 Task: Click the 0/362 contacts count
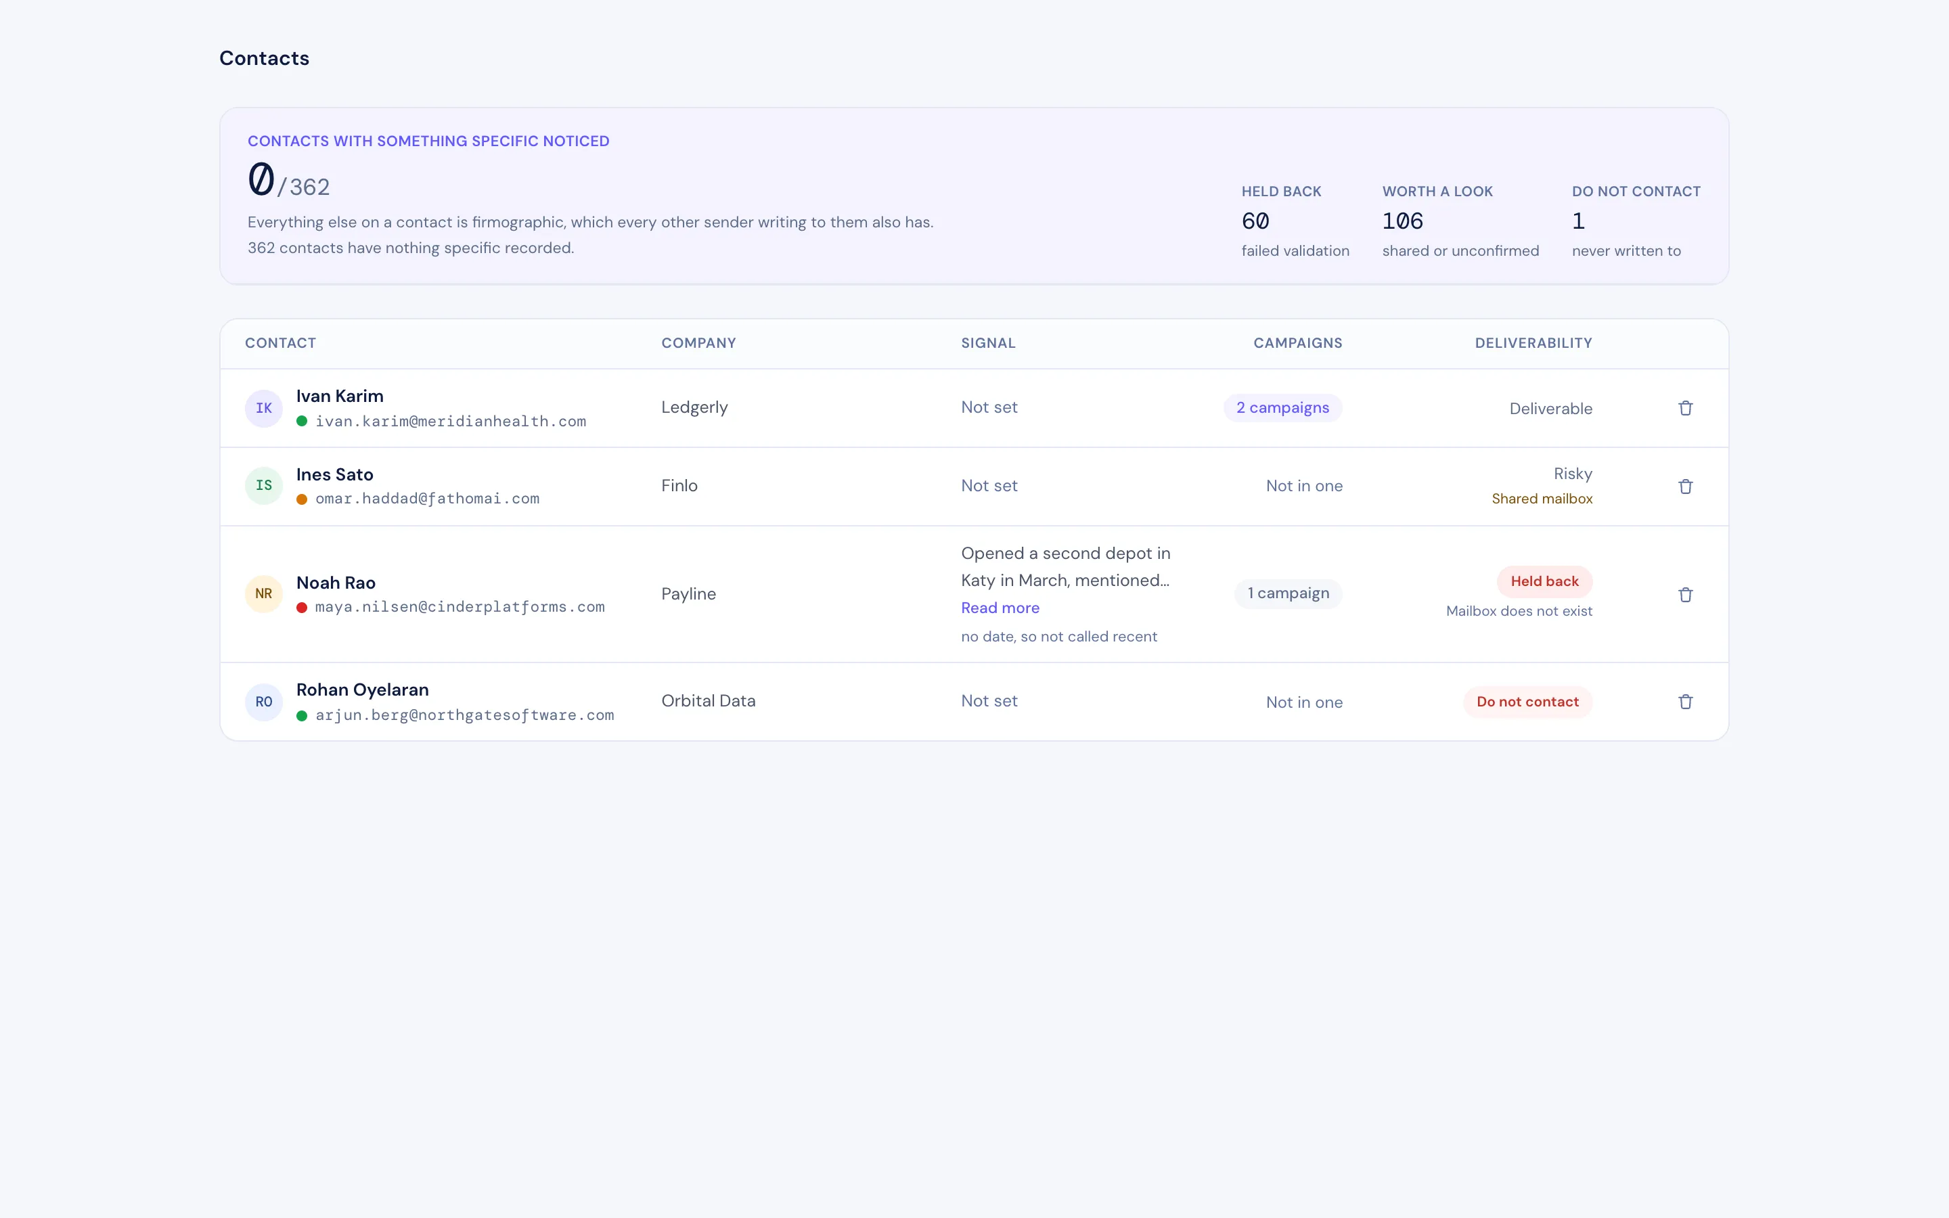point(288,181)
